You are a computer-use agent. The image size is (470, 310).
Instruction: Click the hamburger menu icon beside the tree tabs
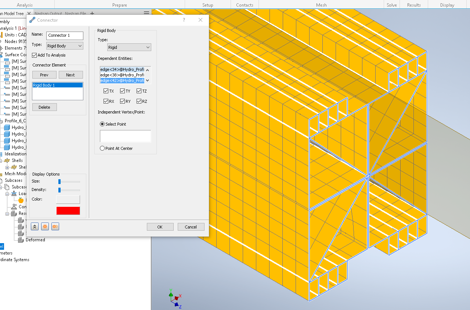click(x=147, y=13)
